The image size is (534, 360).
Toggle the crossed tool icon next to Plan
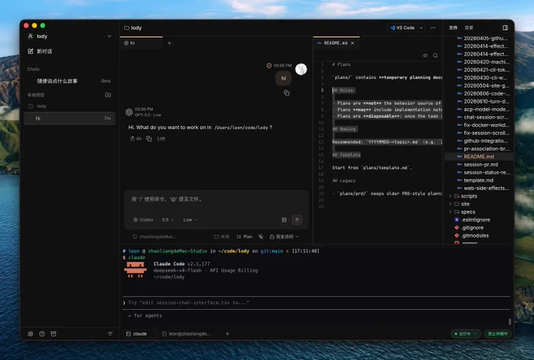click(x=261, y=237)
